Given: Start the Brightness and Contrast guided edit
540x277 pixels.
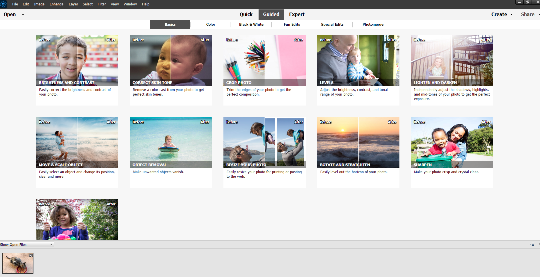Looking at the screenshot, I should point(77,60).
